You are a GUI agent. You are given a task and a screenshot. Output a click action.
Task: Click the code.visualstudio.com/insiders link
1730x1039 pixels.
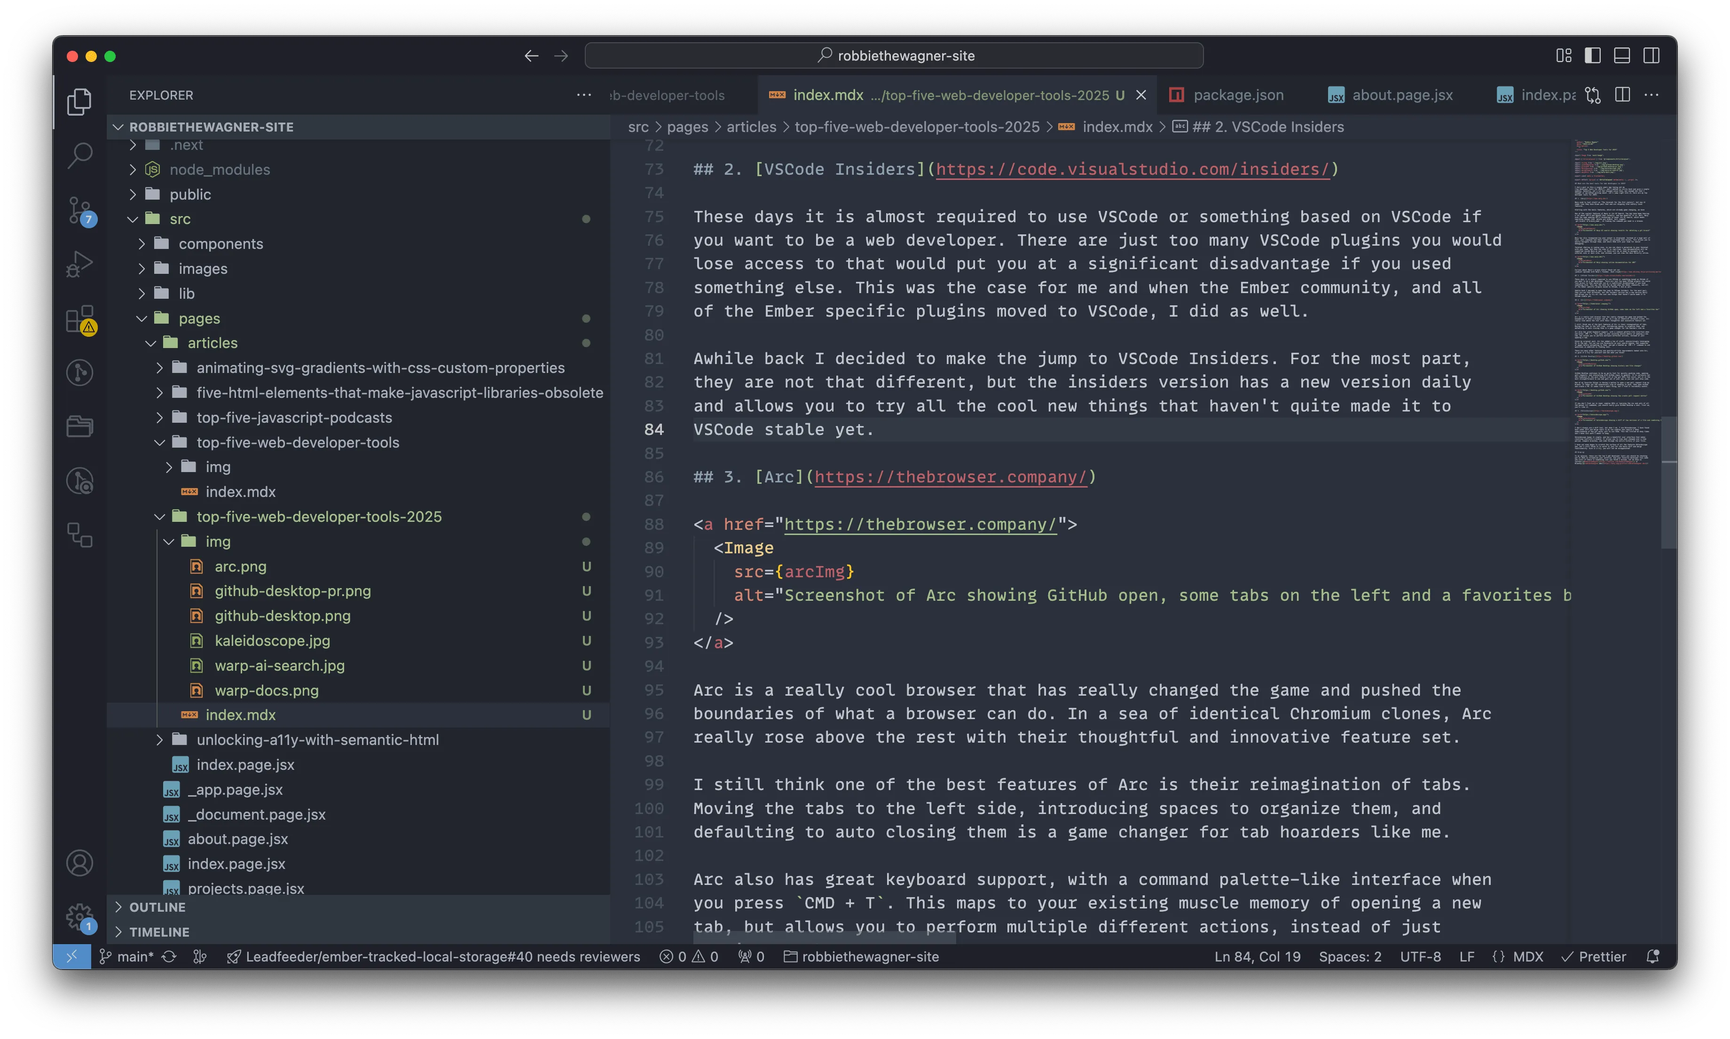(x=1132, y=170)
